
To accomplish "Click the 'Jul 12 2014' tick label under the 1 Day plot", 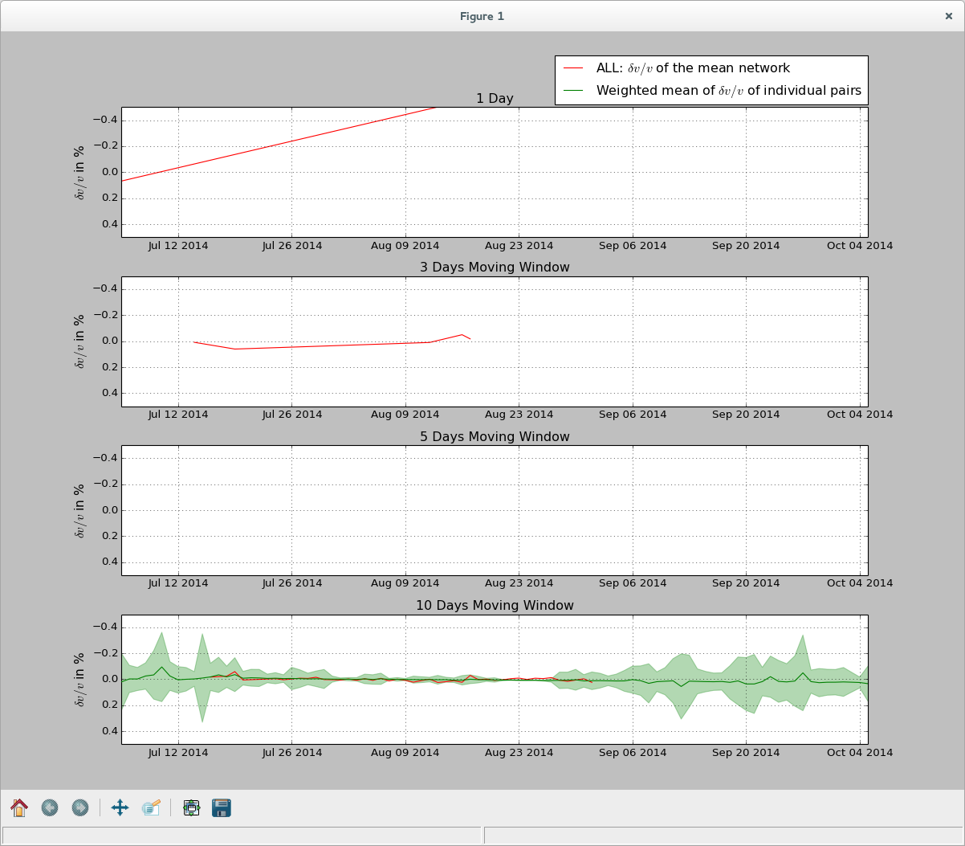I will click(x=178, y=246).
